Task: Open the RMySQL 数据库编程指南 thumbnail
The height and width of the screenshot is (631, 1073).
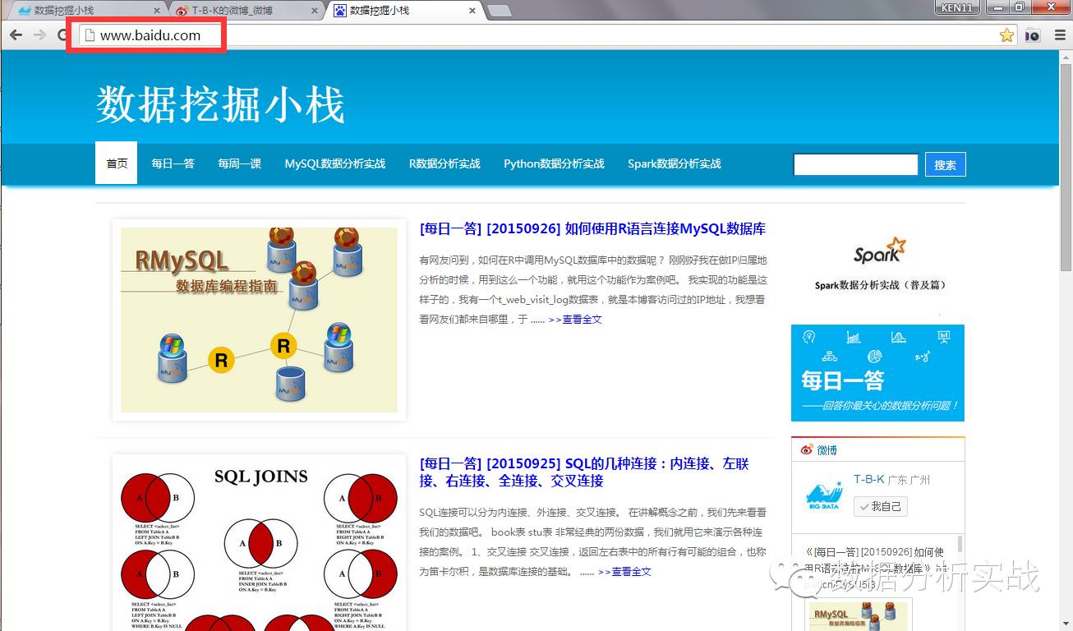Action: tap(259, 320)
